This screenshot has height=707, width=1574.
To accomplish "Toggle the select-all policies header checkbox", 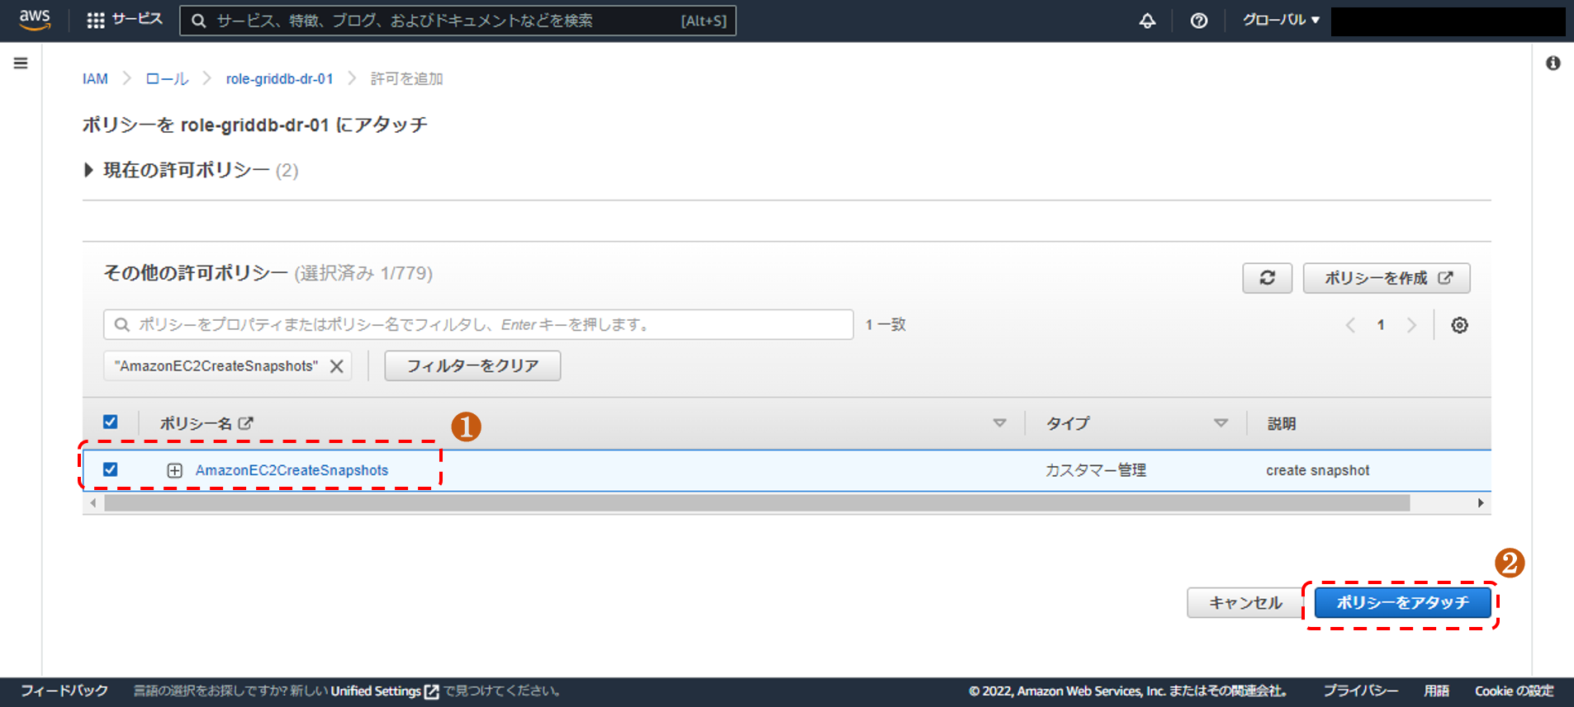I will [x=110, y=422].
